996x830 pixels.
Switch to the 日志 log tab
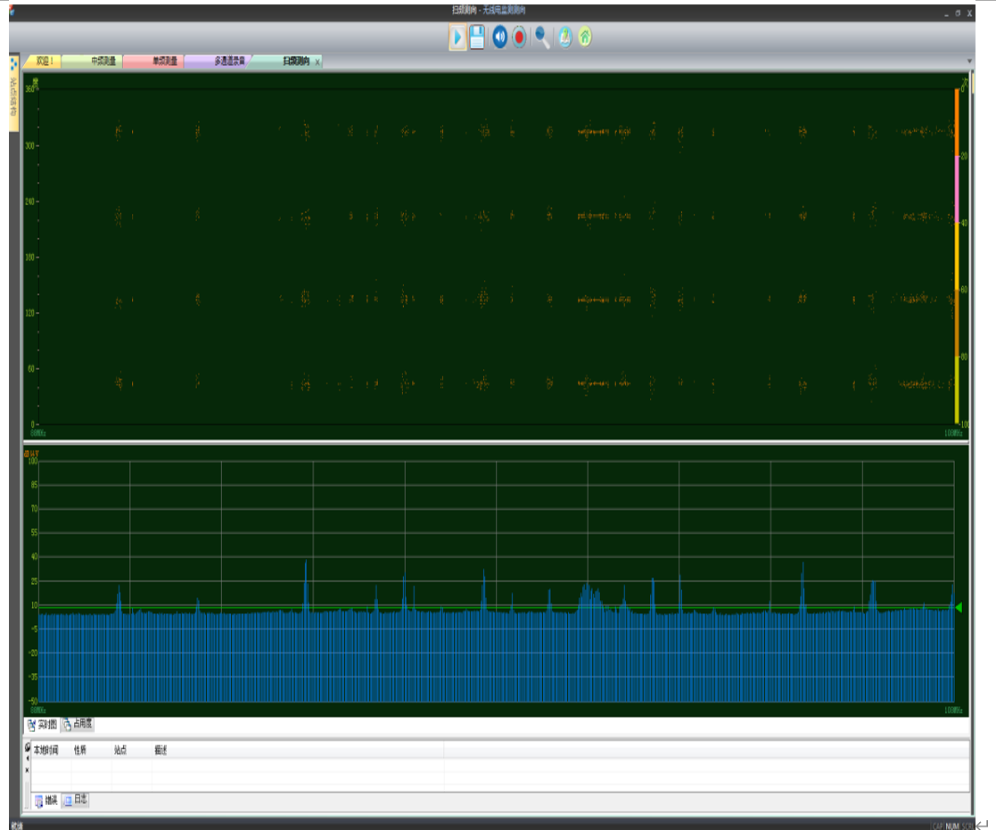76,800
